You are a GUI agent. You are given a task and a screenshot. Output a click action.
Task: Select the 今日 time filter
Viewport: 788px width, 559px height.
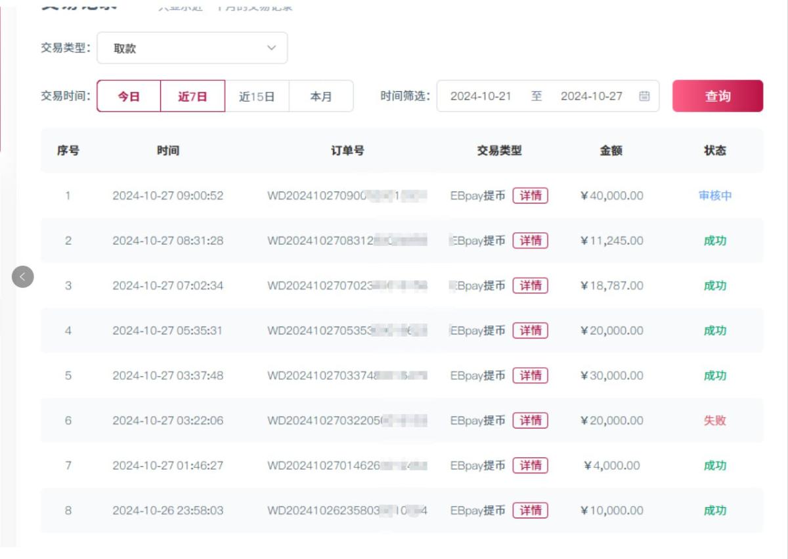(129, 96)
